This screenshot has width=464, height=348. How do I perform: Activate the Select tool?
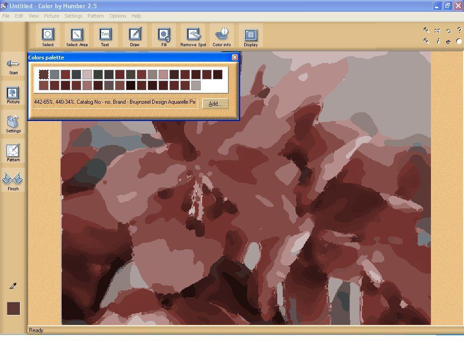coord(48,36)
